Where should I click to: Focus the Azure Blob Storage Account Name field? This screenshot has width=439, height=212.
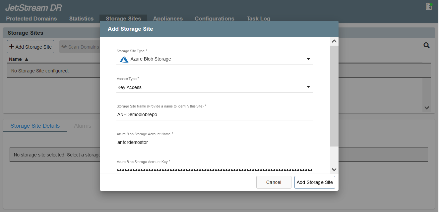(215, 143)
